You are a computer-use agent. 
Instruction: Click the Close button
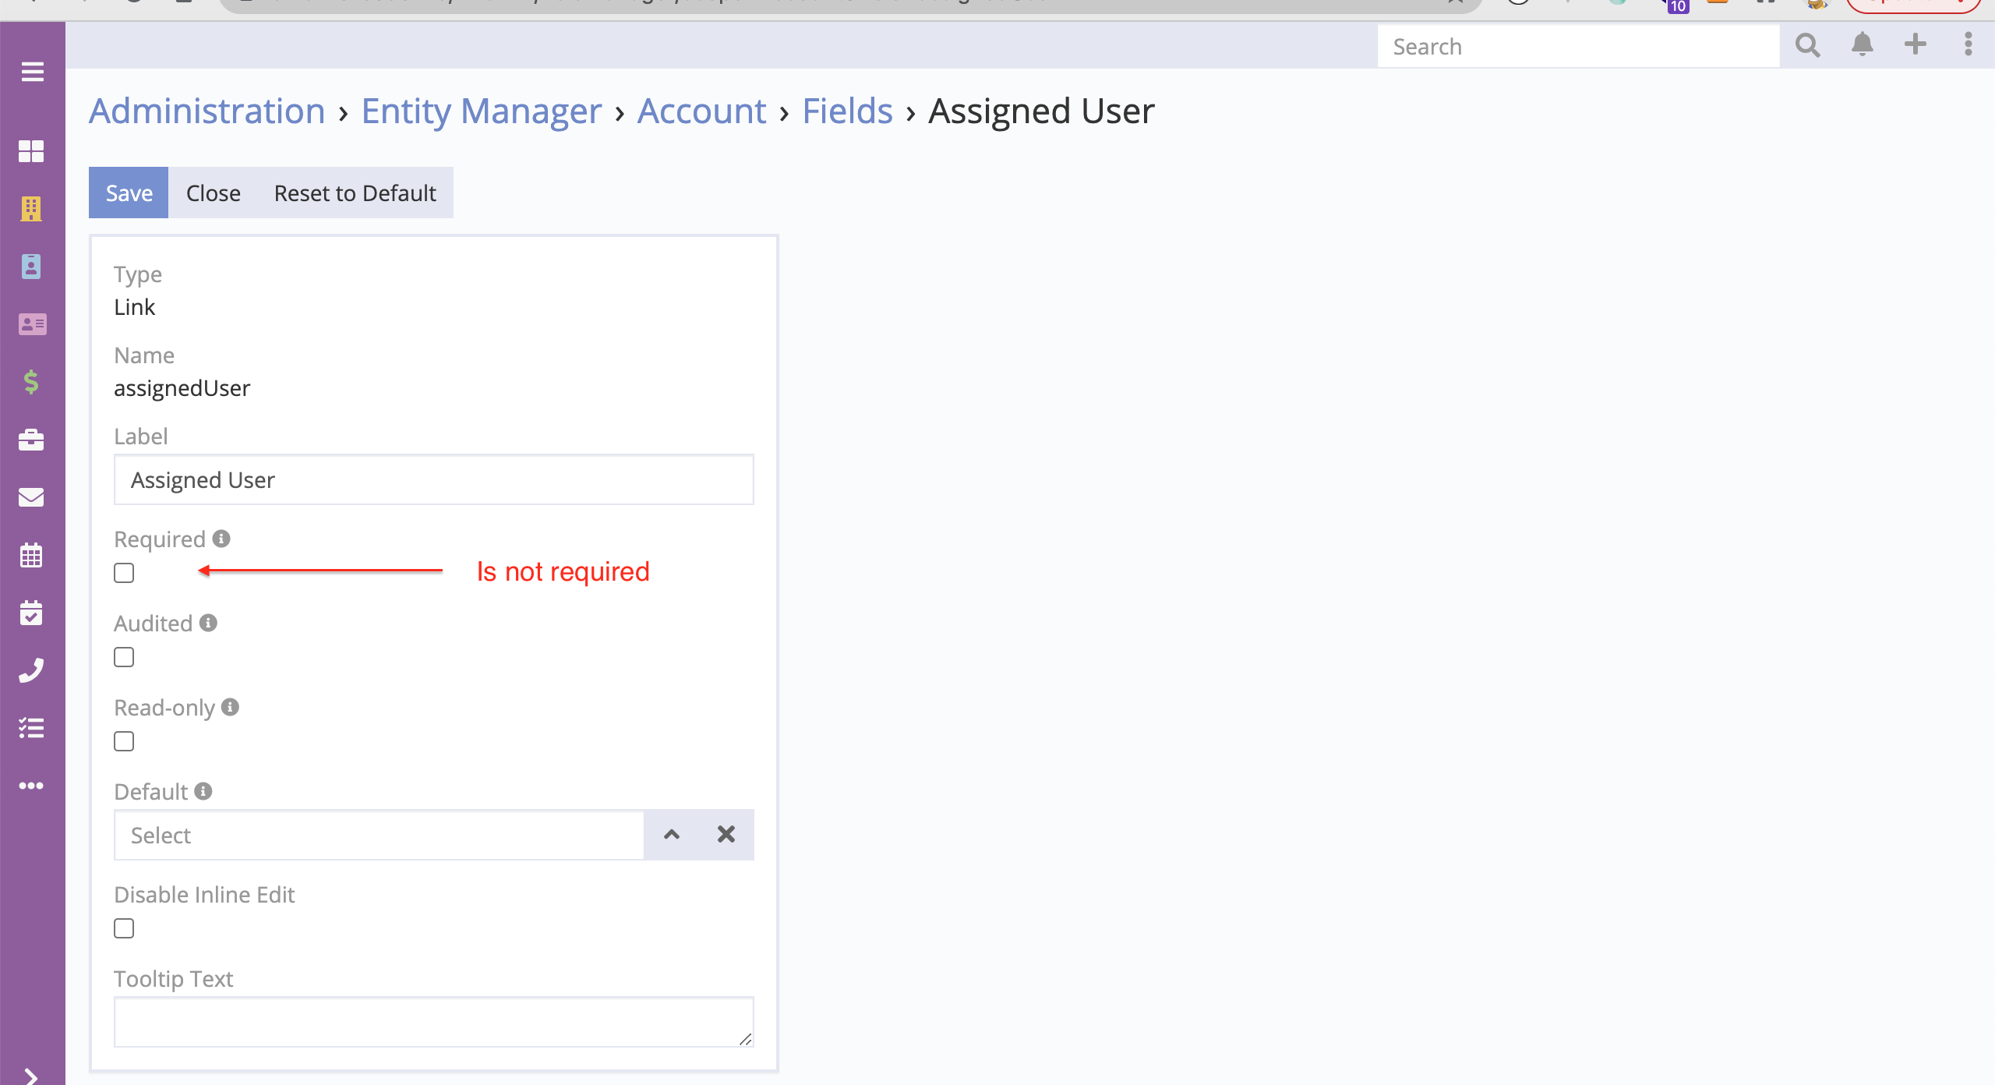(x=213, y=193)
